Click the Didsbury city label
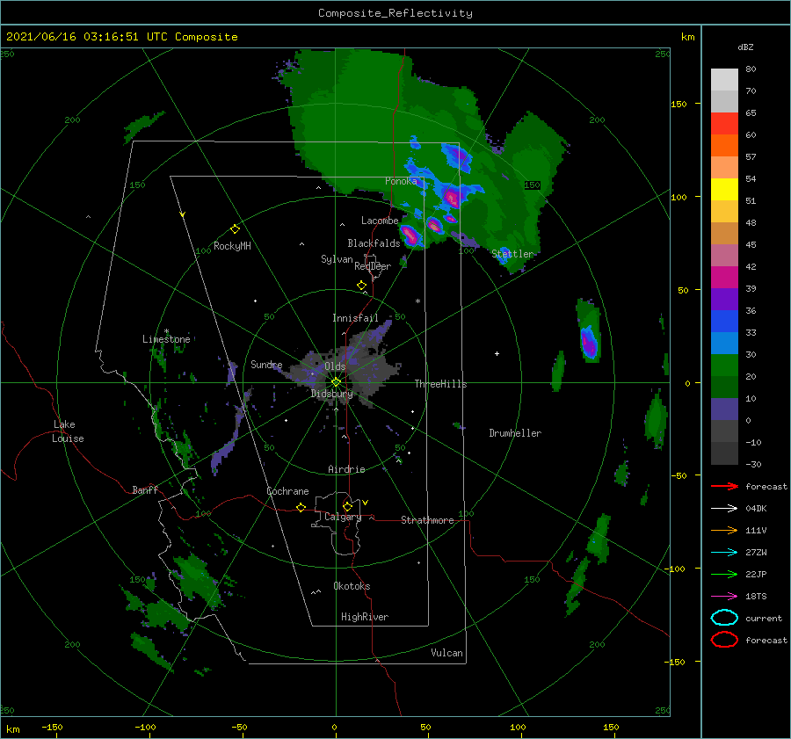Image resolution: width=791 pixels, height=739 pixels. tap(331, 394)
